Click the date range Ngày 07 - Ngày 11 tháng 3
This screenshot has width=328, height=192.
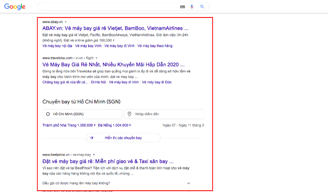coord(183,125)
